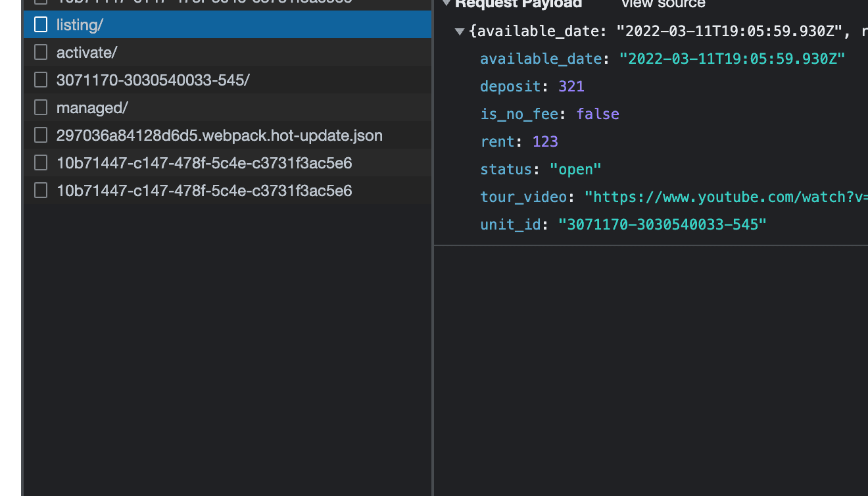Collapse the payload object tree arrow

460,31
